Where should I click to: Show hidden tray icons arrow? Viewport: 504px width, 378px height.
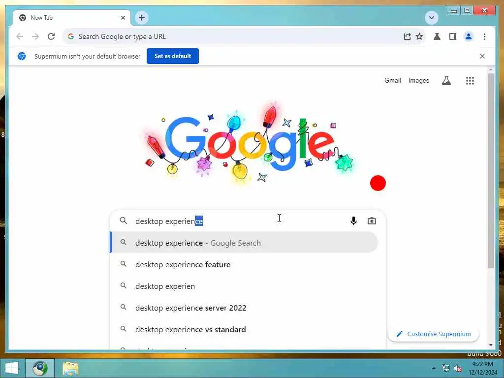pos(434,368)
